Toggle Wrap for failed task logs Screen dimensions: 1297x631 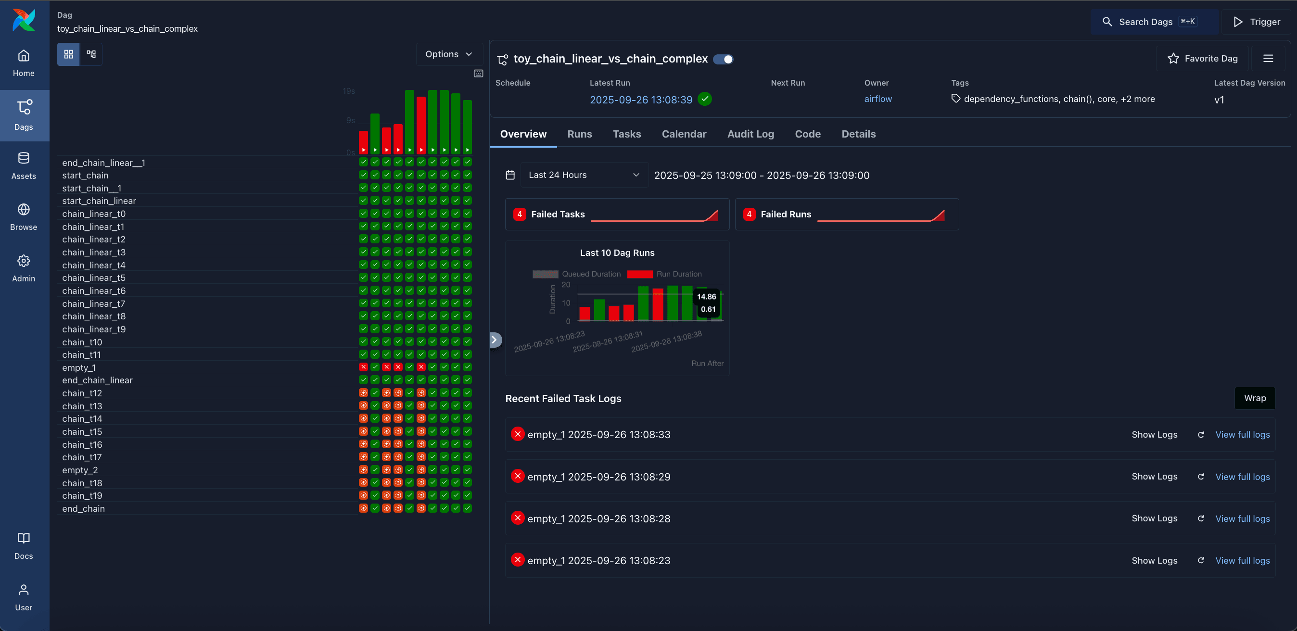coord(1254,398)
